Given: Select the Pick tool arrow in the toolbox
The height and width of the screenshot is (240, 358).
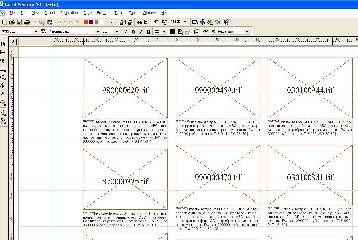Looking at the screenshot, I should tap(3, 44).
